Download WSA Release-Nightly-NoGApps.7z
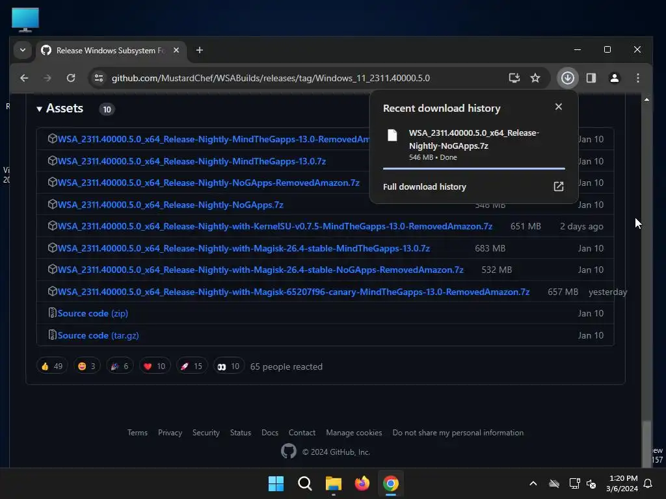Screen dimensions: 666x499 point(170,205)
